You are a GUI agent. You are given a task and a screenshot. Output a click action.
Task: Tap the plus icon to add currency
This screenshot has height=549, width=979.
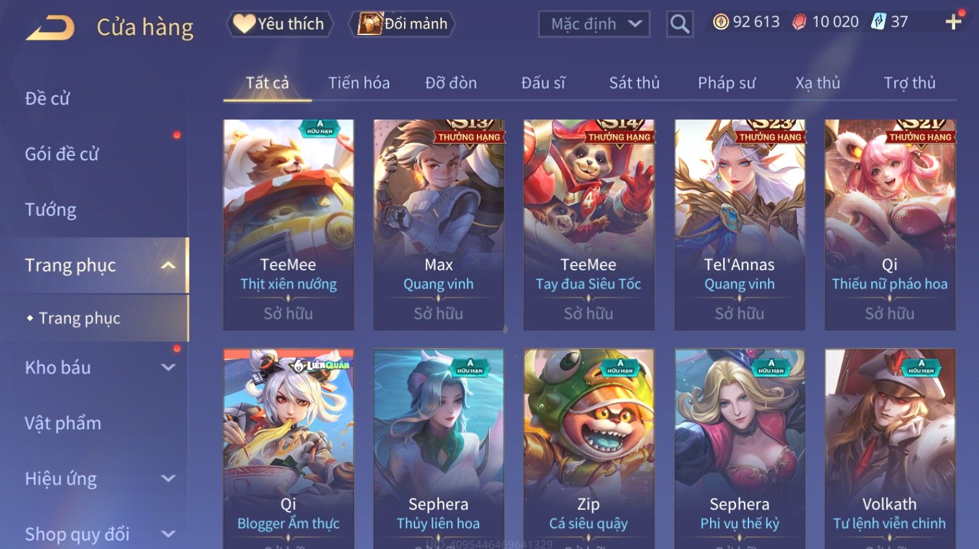tap(953, 22)
